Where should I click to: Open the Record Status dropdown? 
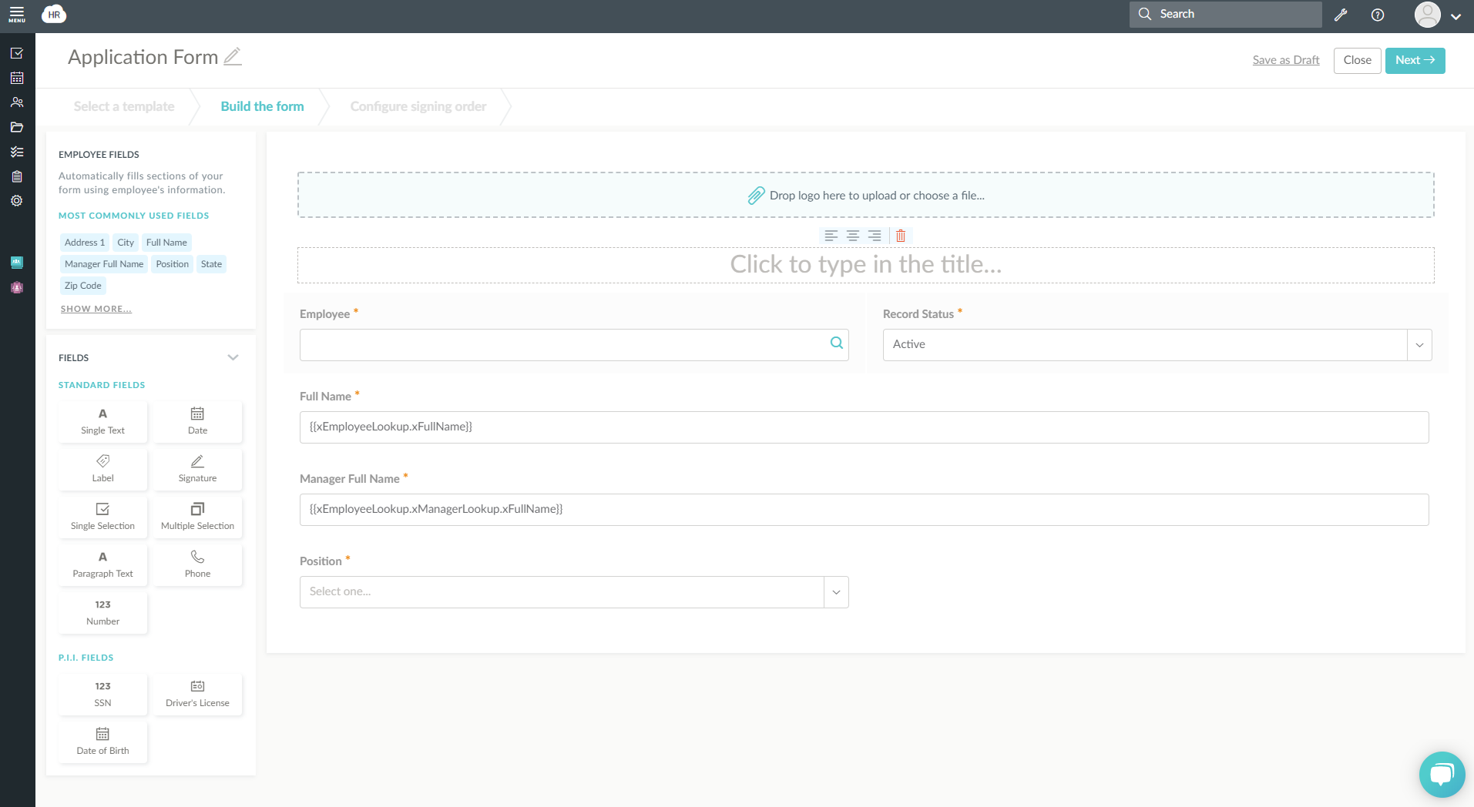(x=1419, y=344)
